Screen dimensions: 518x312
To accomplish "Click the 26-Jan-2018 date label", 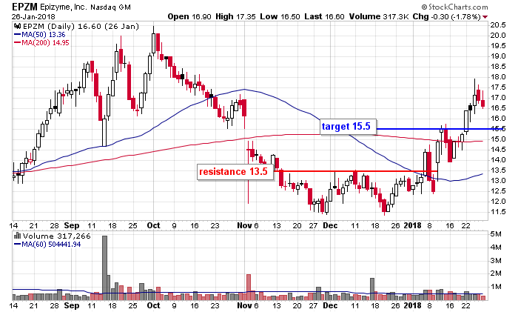I will click(34, 16).
